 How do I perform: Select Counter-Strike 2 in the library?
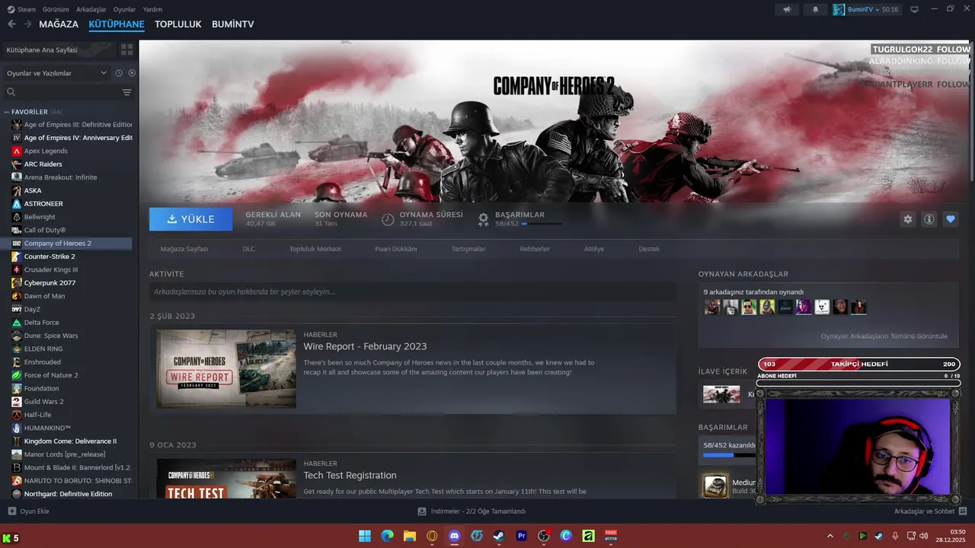50,256
